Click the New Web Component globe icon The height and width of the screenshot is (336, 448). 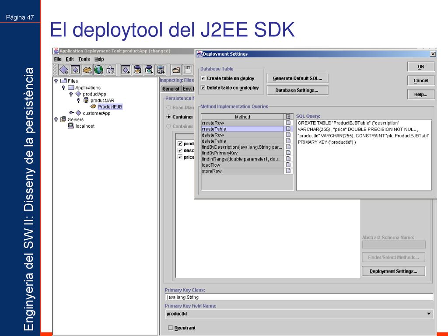(x=98, y=70)
